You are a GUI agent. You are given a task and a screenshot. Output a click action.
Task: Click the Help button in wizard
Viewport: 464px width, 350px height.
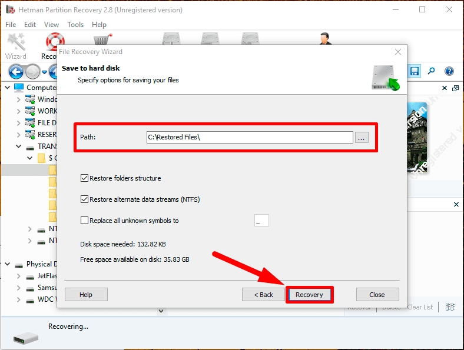tap(86, 295)
